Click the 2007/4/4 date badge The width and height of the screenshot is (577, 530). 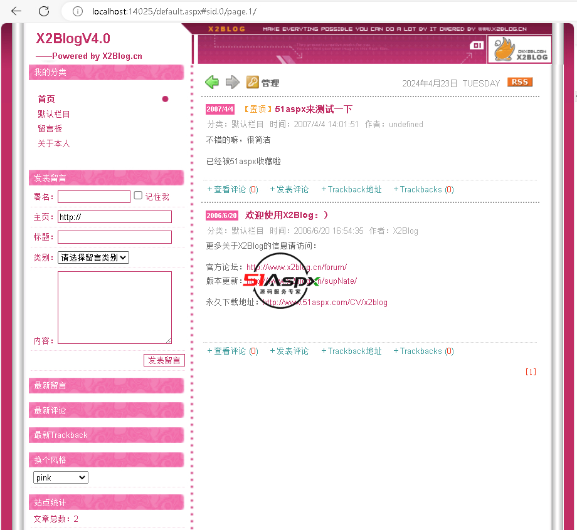pyautogui.click(x=220, y=109)
